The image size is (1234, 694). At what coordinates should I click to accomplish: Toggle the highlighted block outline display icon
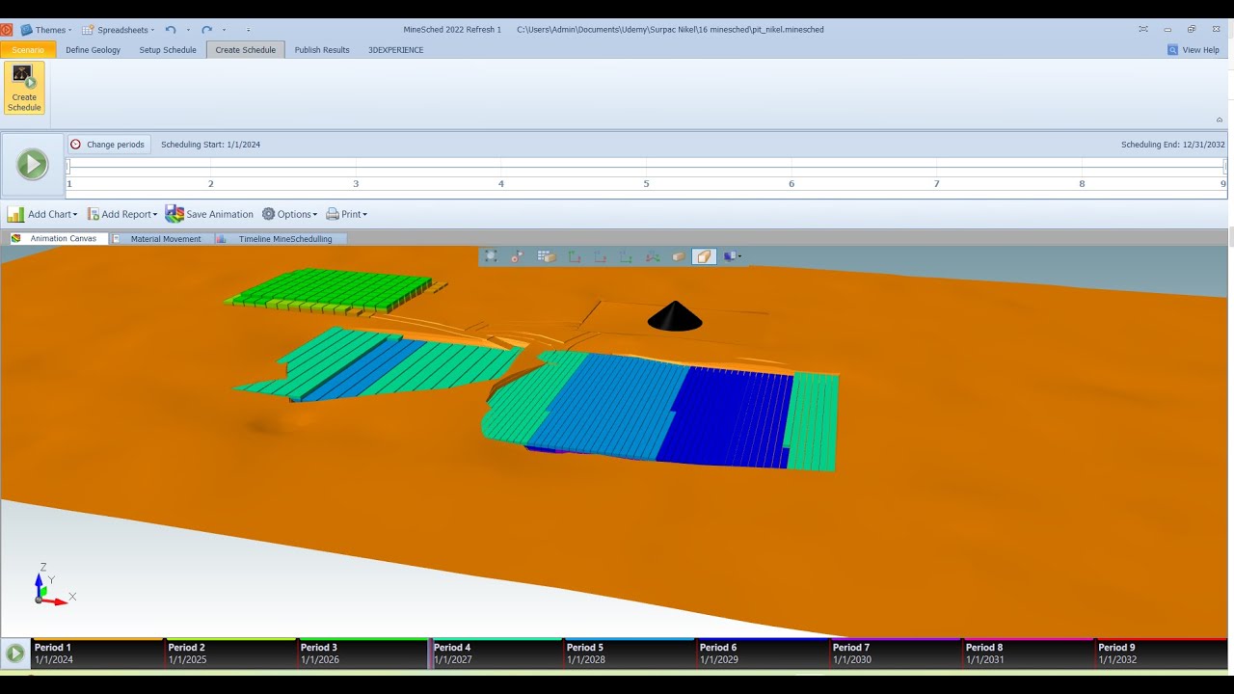[x=705, y=256]
